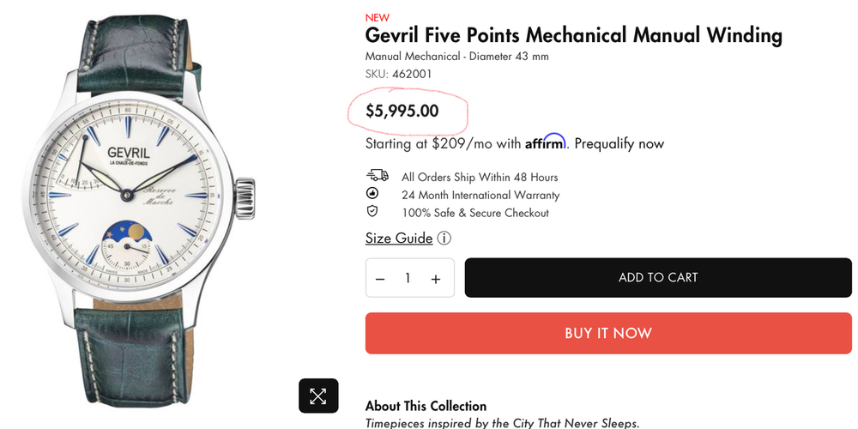
Task: Click the circled $5,995.00 price
Action: point(402,111)
